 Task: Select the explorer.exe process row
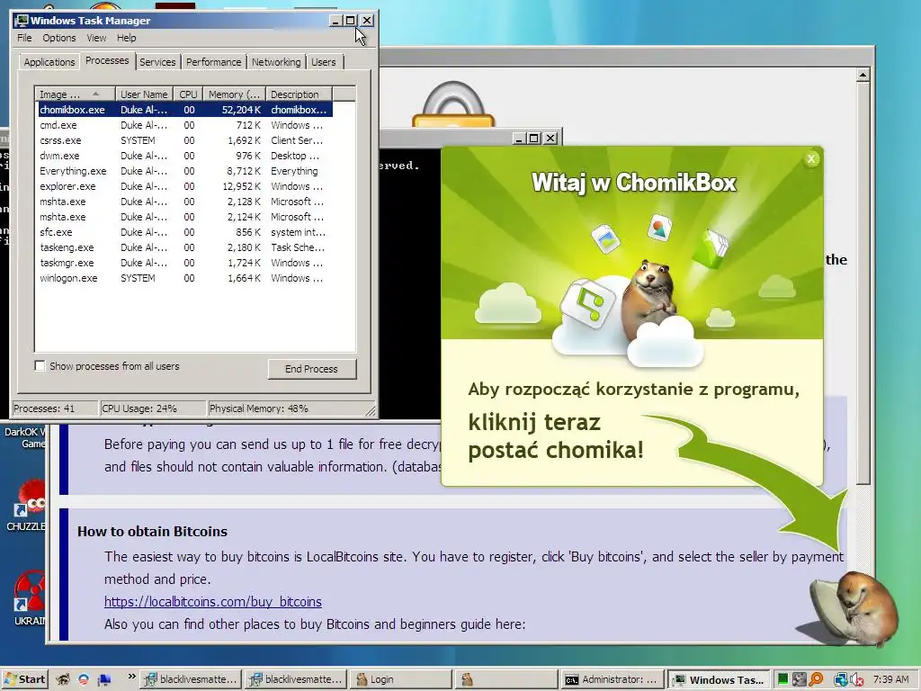pyautogui.click(x=185, y=186)
